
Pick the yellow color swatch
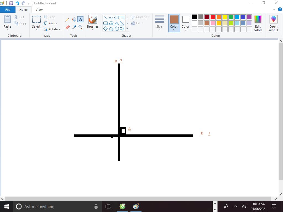click(225, 17)
